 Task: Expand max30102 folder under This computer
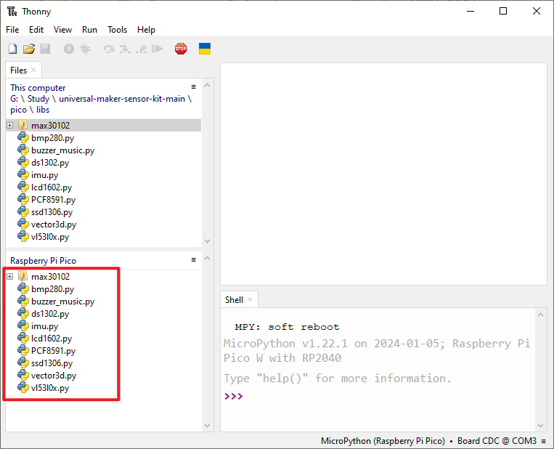click(10, 126)
